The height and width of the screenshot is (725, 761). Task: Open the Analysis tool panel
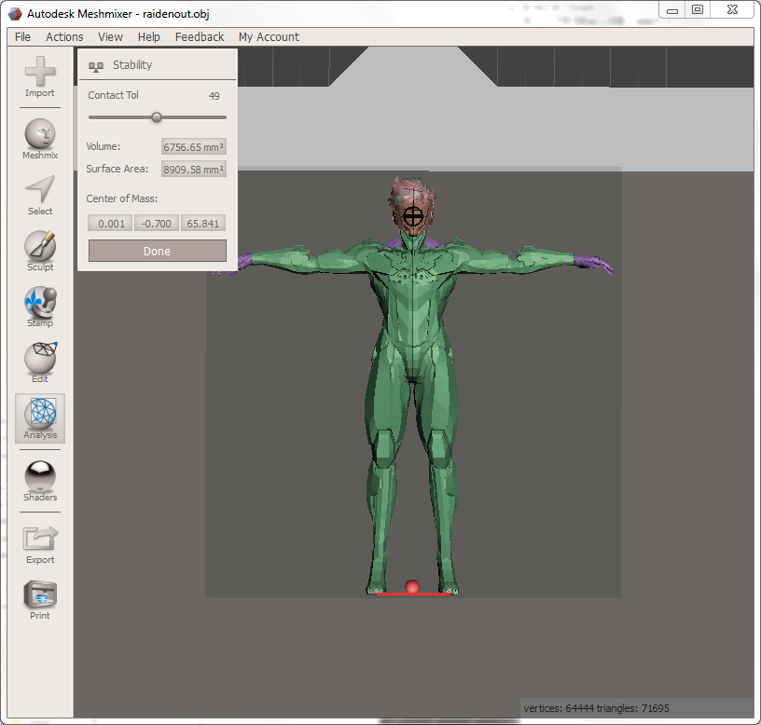tap(40, 417)
